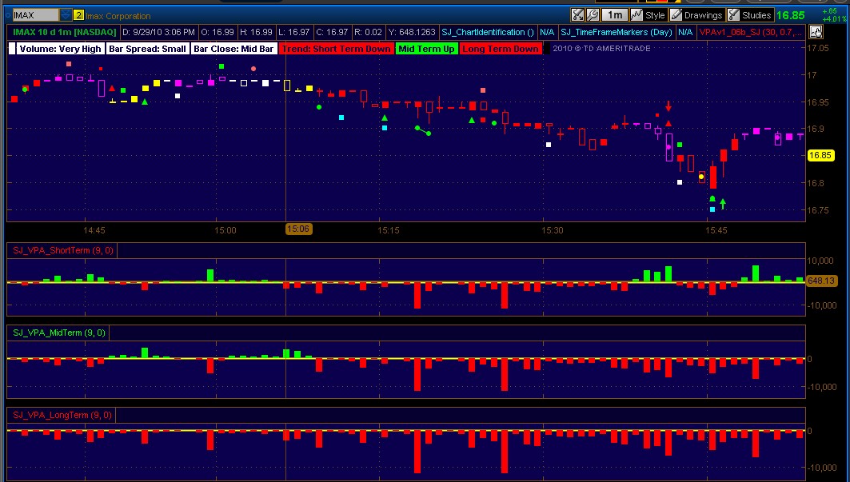Click the O: 16.99 open value
Screen dimensions: 850x482
pos(217,32)
